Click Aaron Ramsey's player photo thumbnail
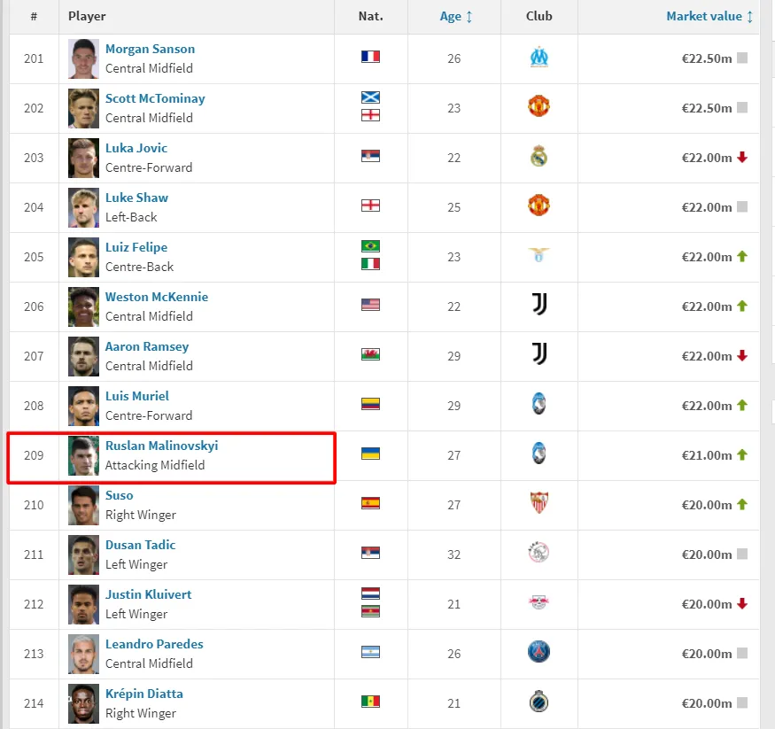The height and width of the screenshot is (729, 775). [84, 356]
